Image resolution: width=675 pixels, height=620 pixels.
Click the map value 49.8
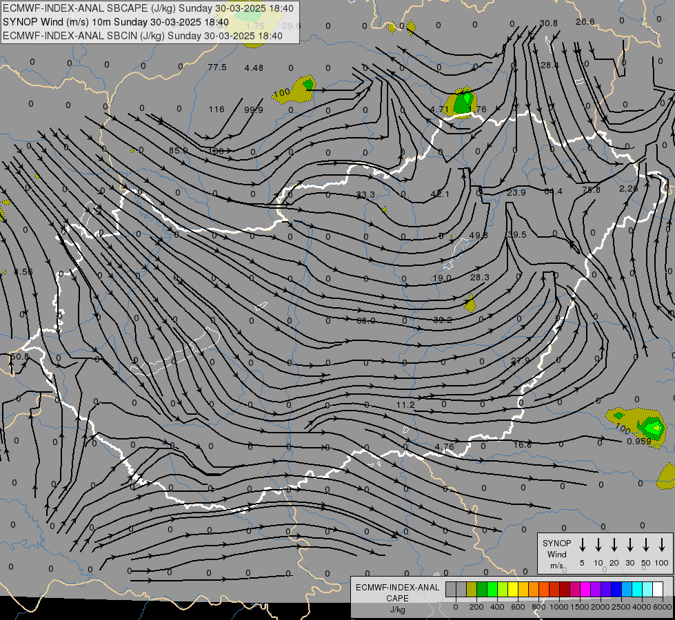[478, 236]
